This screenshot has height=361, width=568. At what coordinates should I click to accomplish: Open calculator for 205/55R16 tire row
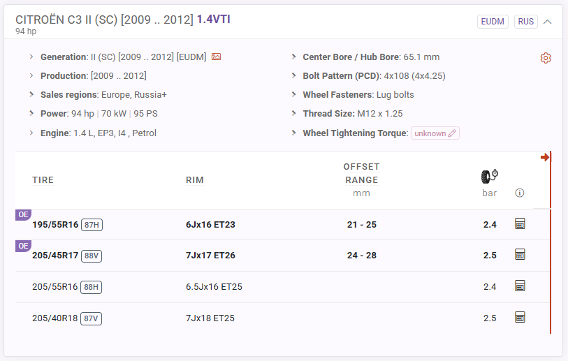(x=519, y=286)
